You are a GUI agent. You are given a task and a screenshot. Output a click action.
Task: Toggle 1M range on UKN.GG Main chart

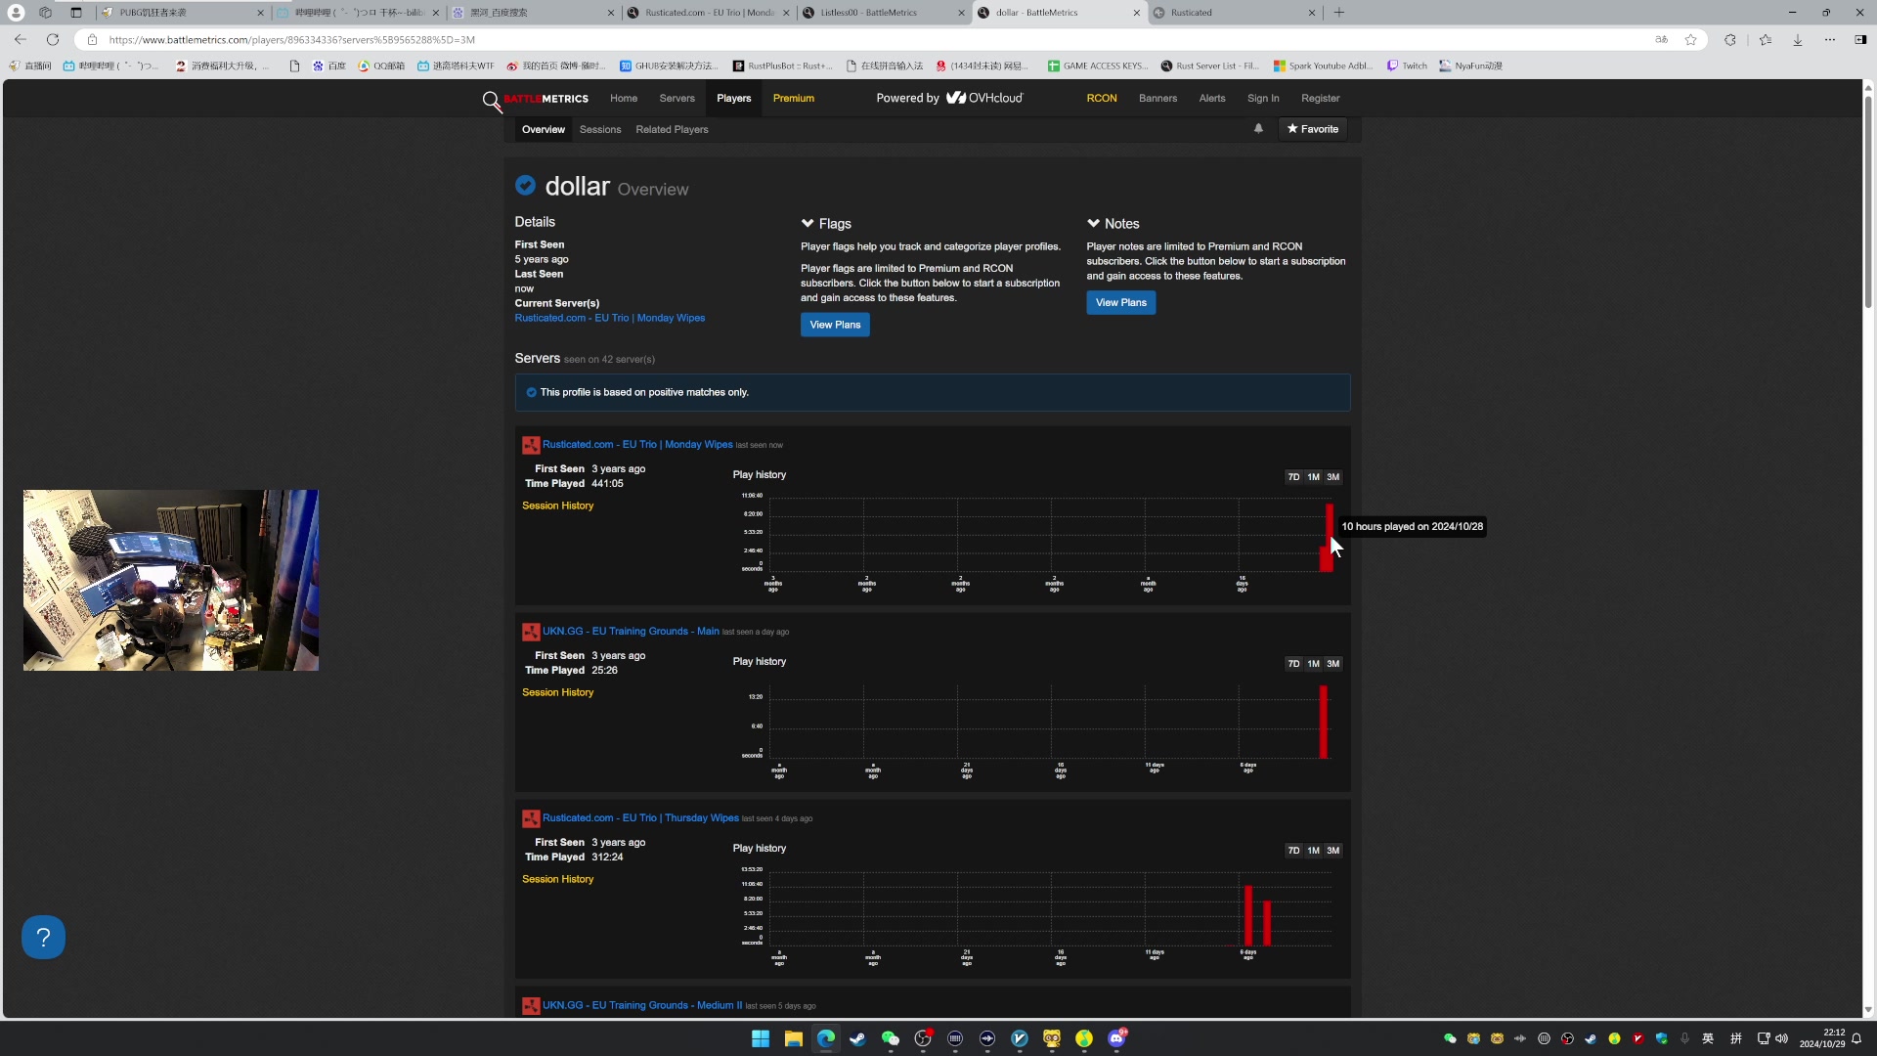[1313, 664]
